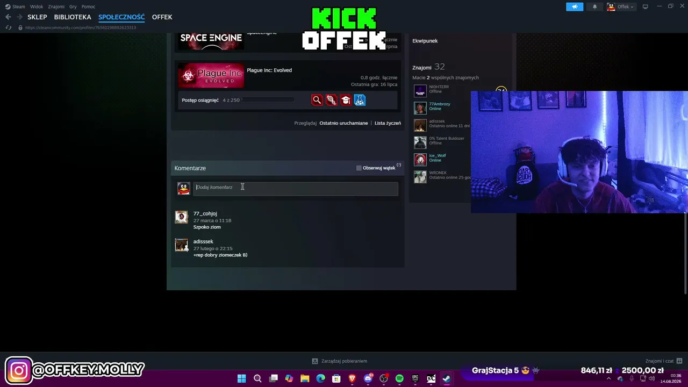This screenshot has width=688, height=387.
Task: Switch Steam to Big Picture mode
Action: click(x=646, y=6)
